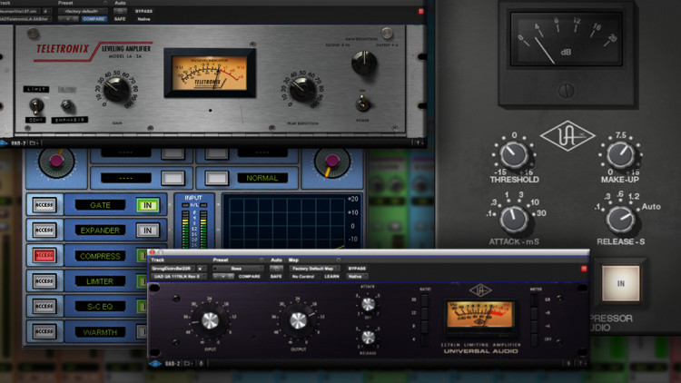Image resolution: width=681 pixels, height=383 pixels.
Task: Open the UADTeletronixLA-3A plugin selector
Action: tap(25, 19)
